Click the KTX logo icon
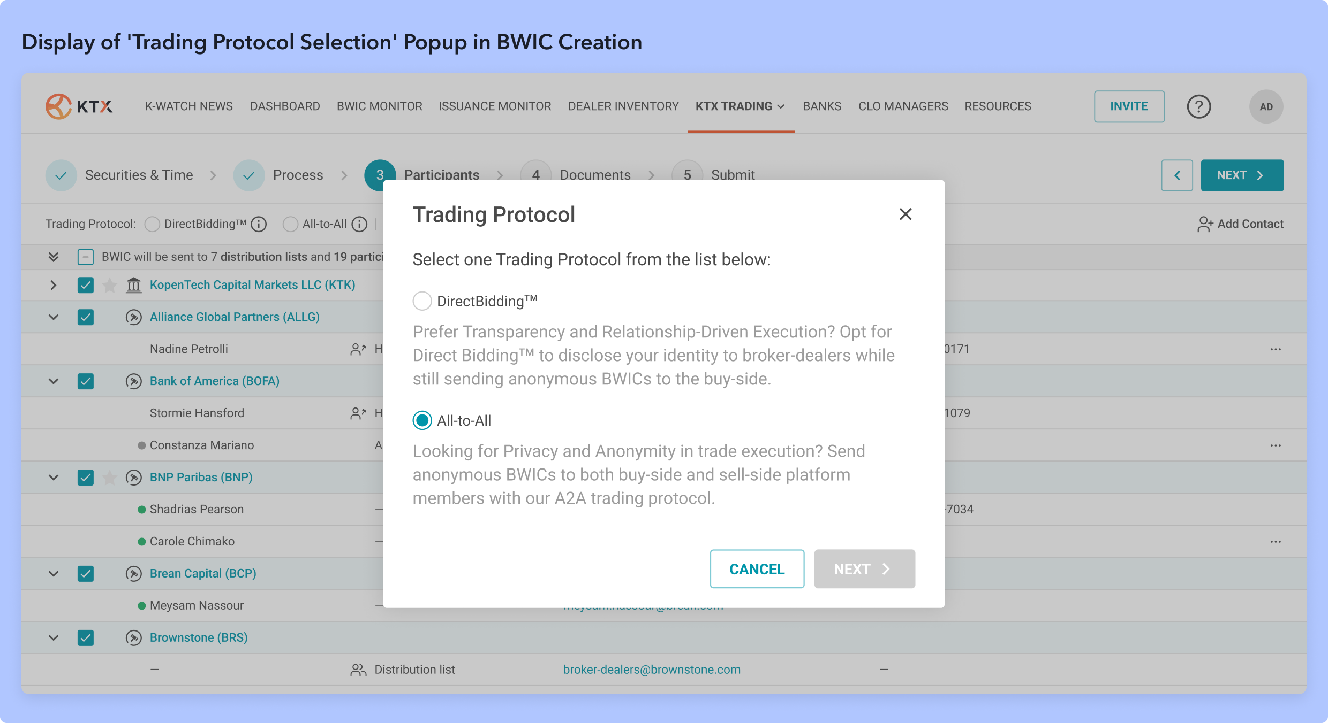This screenshot has height=723, width=1328. click(58, 106)
